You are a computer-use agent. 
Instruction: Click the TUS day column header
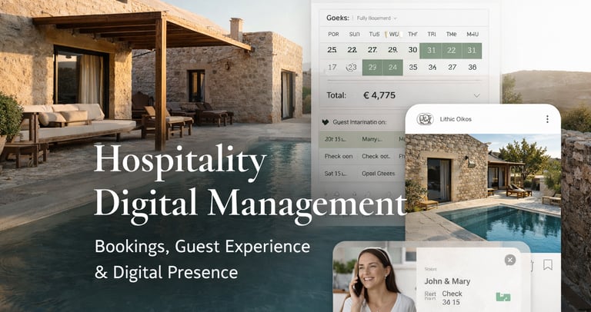tap(374, 35)
